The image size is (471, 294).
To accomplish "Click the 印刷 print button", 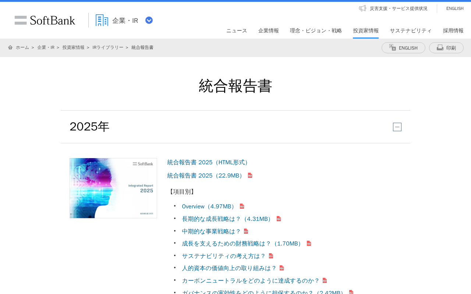I will click(446, 48).
